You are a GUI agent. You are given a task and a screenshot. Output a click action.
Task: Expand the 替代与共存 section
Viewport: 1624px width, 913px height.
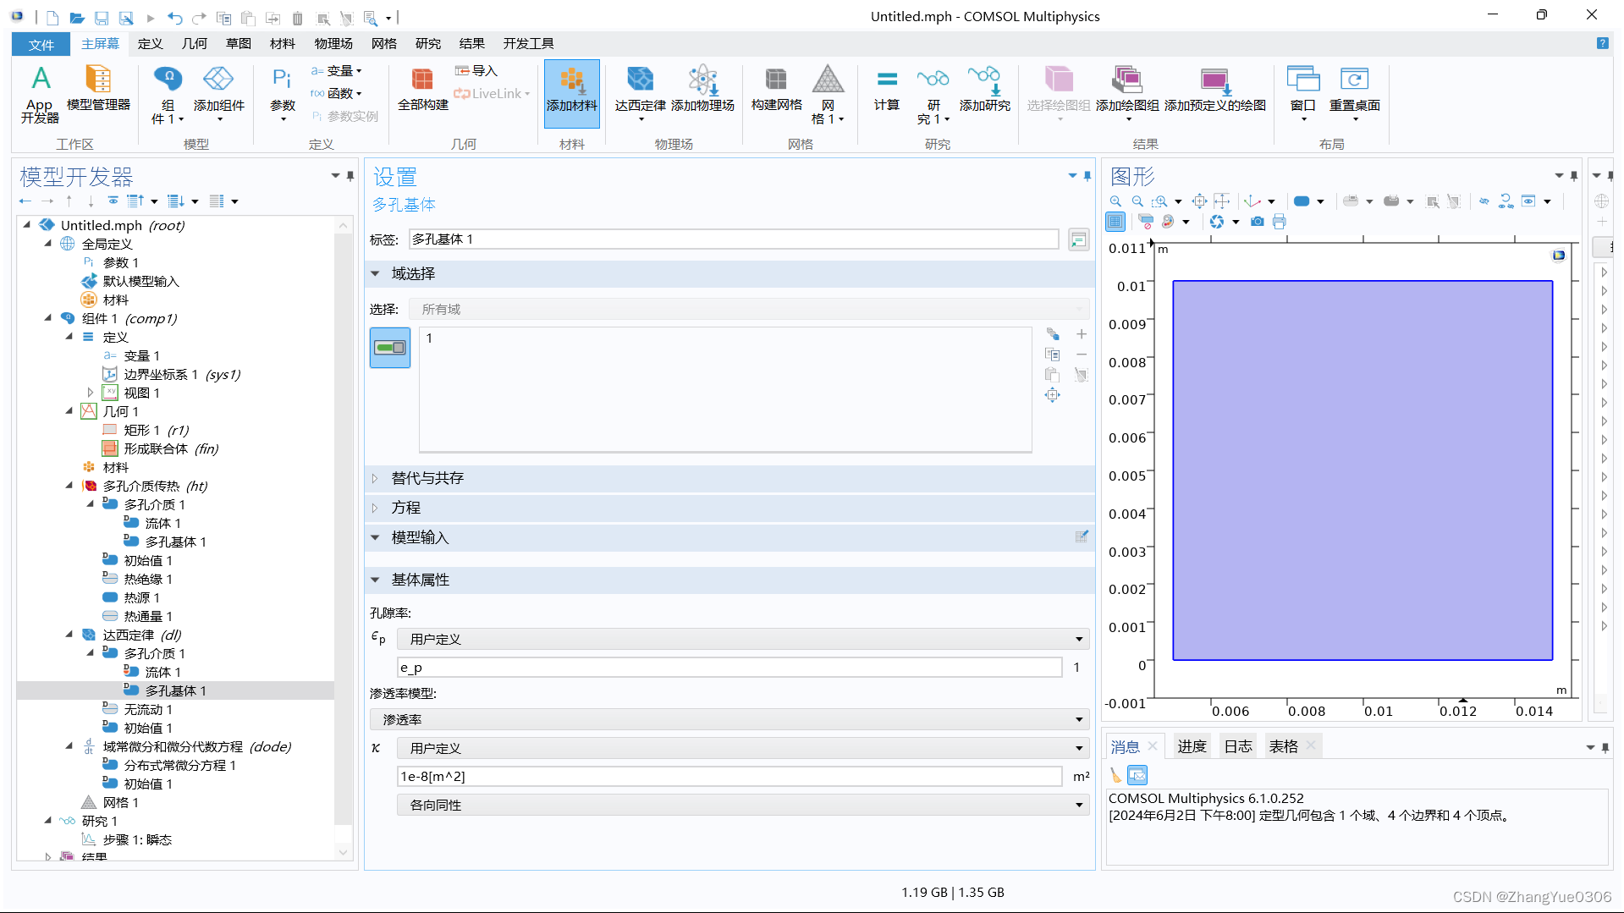point(375,479)
